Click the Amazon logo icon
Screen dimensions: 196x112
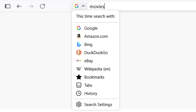click(79, 36)
